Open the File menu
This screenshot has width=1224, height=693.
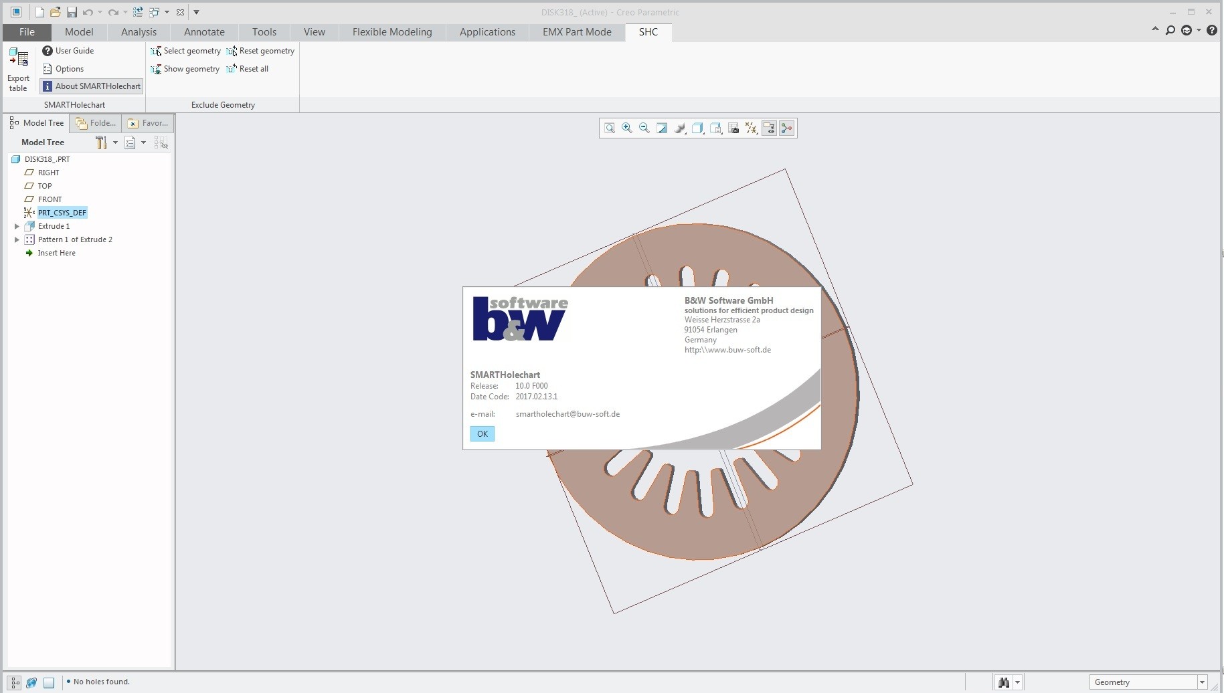[x=27, y=32]
